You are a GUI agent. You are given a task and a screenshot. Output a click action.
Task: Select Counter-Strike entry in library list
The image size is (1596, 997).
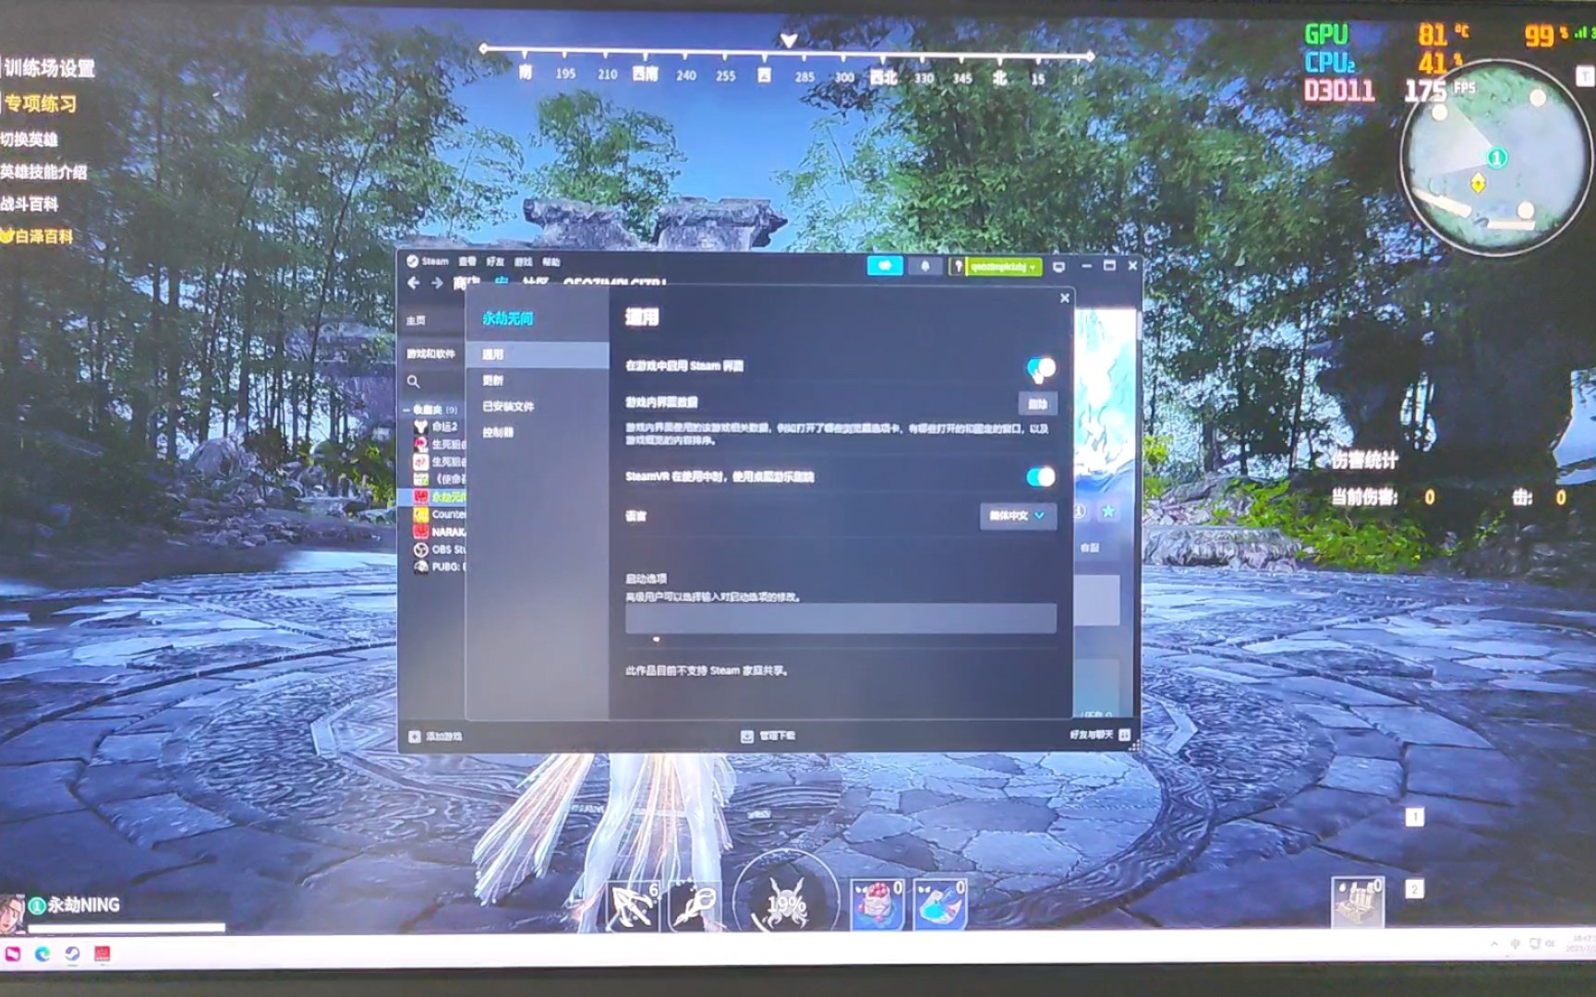pos(439,514)
